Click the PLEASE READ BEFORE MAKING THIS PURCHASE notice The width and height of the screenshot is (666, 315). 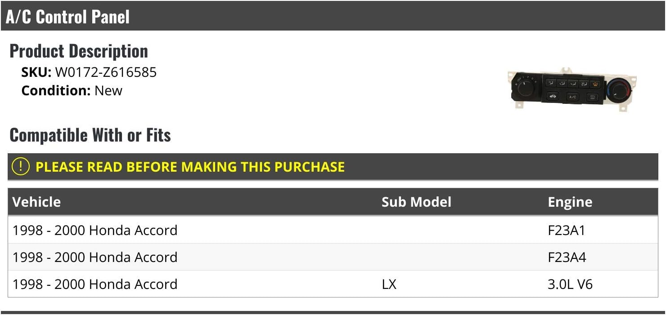pyautogui.click(x=190, y=167)
